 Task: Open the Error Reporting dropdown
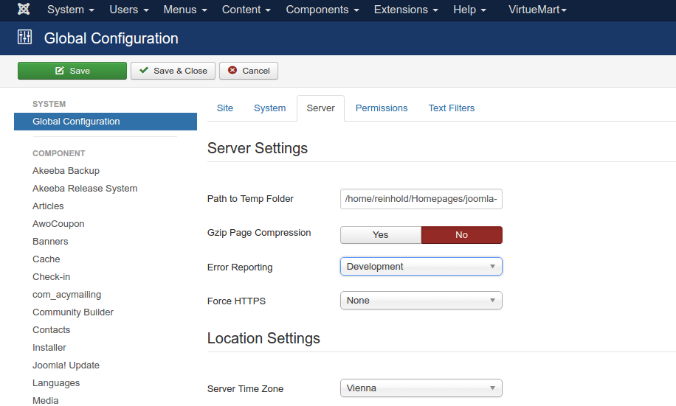(421, 267)
